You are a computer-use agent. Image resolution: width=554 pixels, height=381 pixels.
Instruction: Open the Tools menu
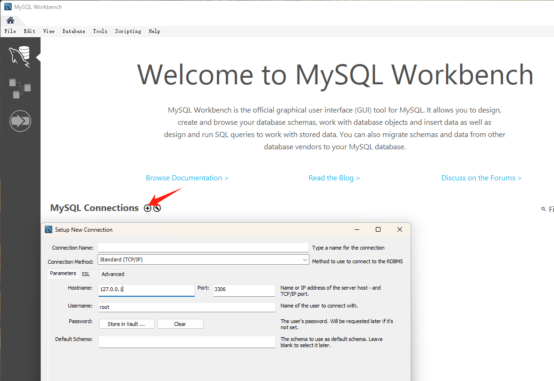[x=100, y=31]
